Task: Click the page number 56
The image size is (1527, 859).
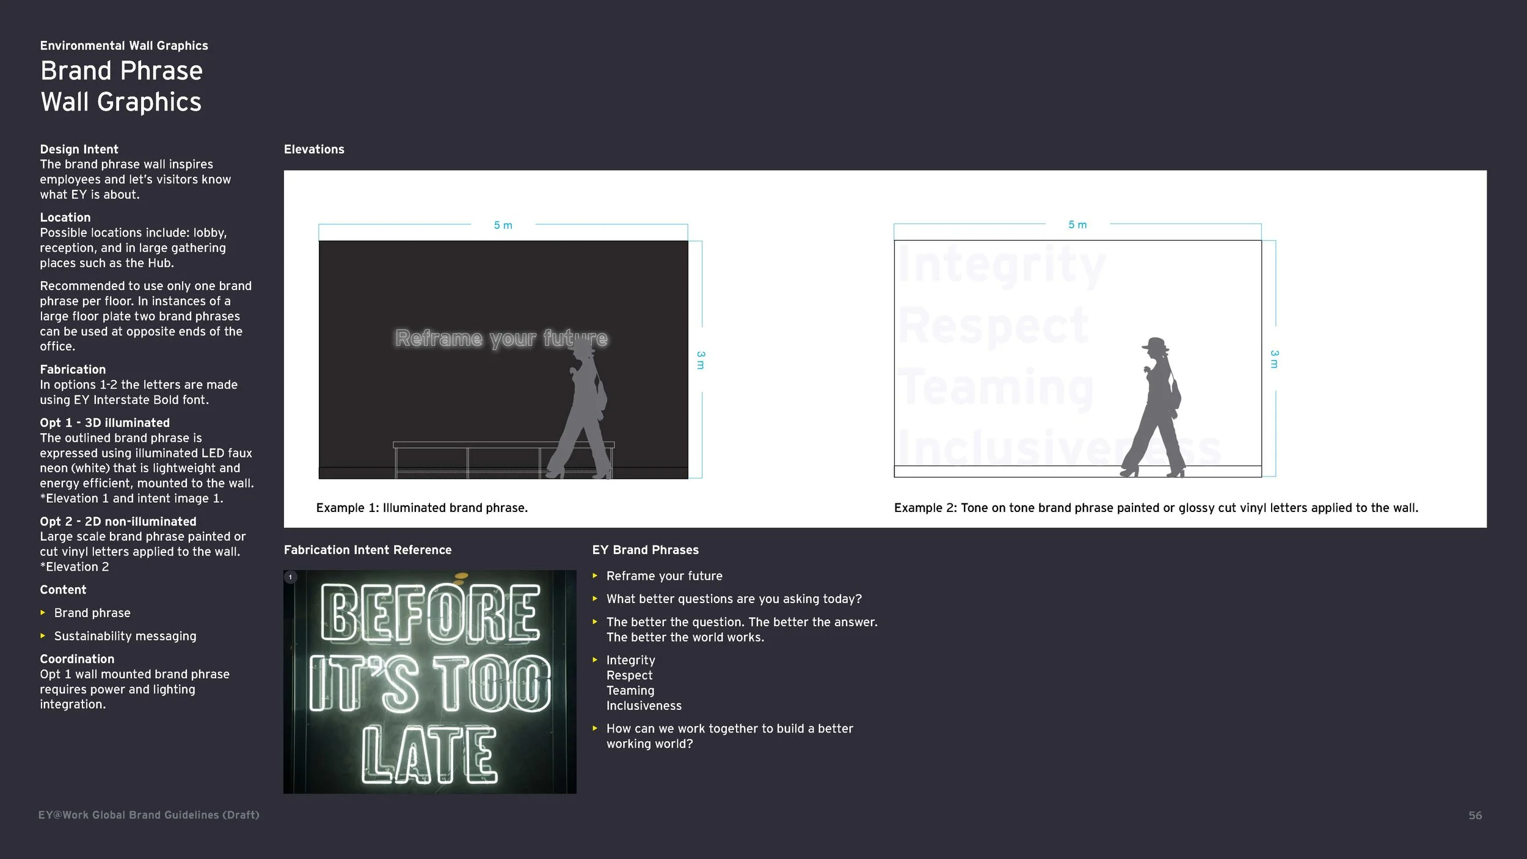Action: [x=1475, y=816]
